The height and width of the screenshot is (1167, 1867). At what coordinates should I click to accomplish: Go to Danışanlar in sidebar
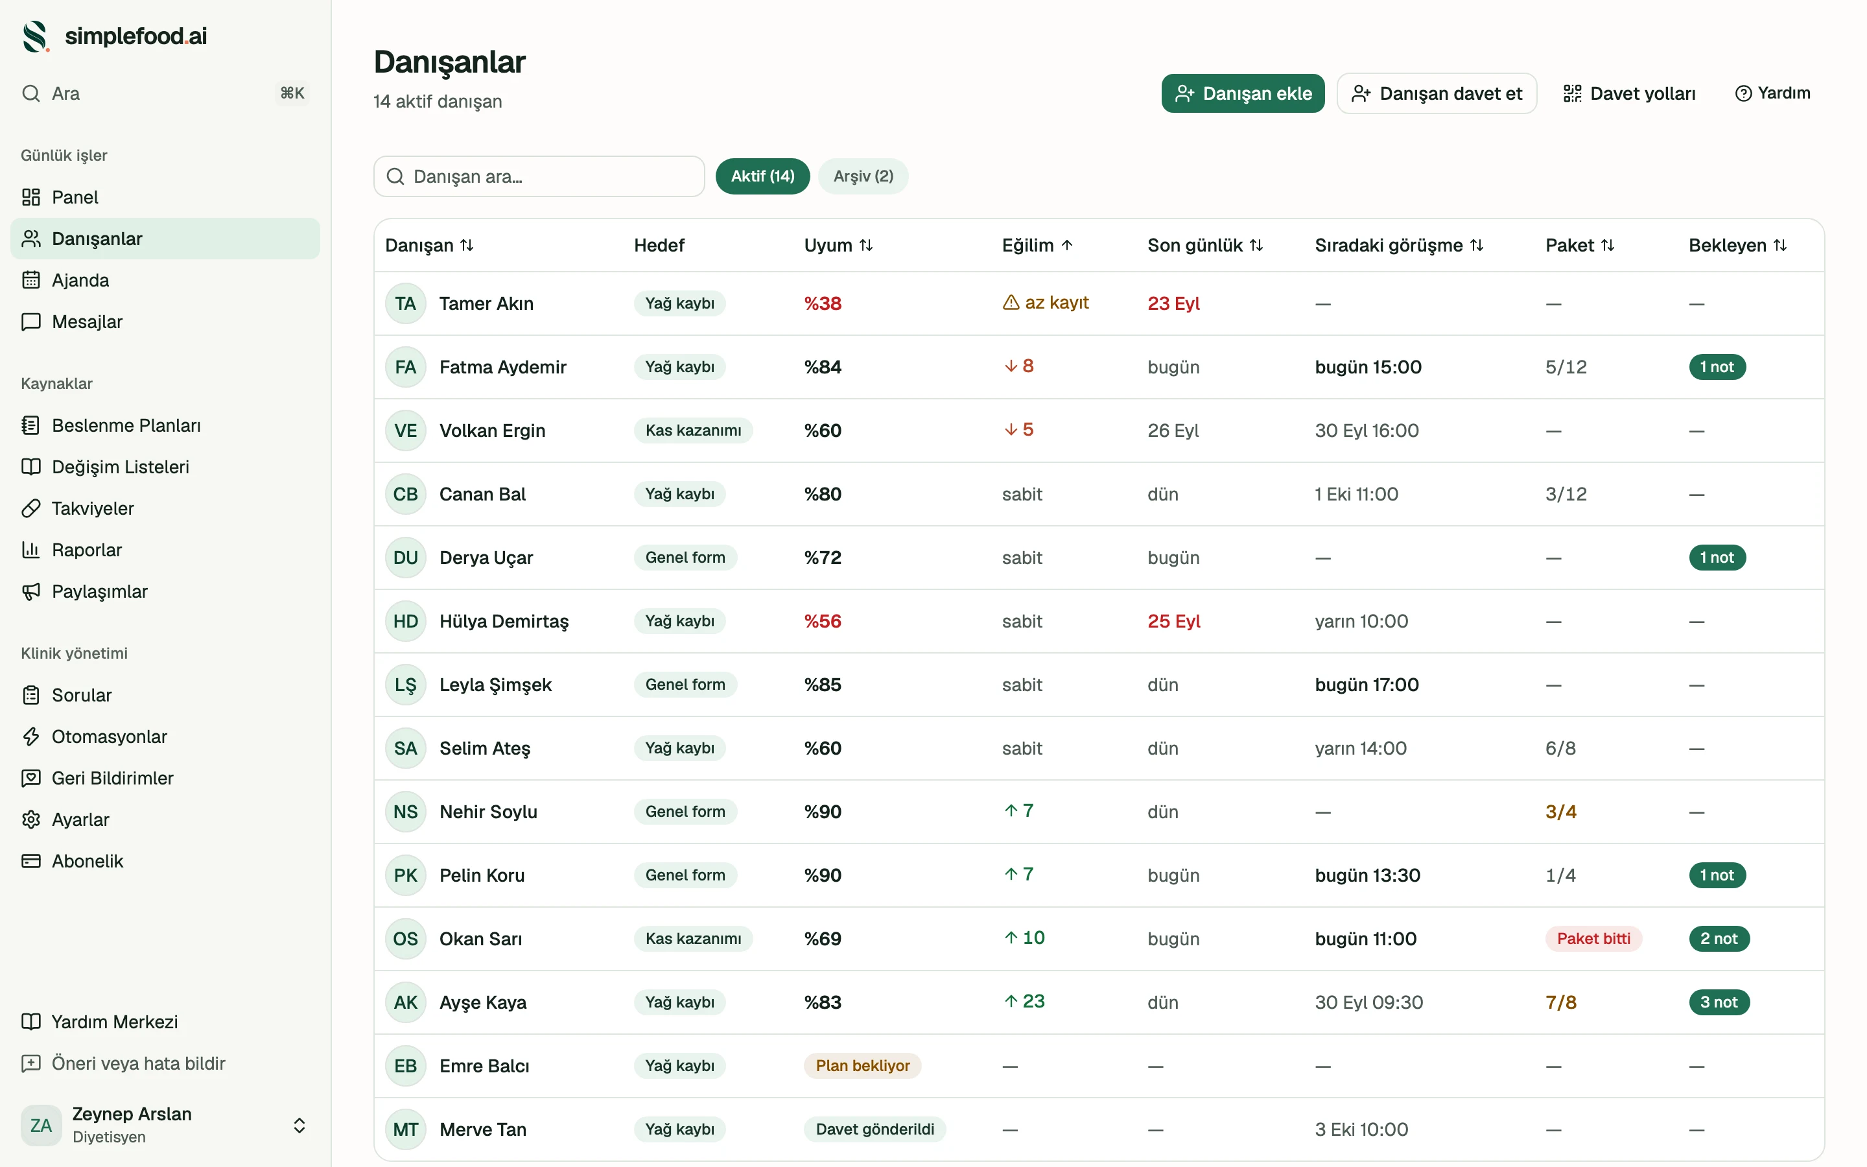(x=165, y=239)
